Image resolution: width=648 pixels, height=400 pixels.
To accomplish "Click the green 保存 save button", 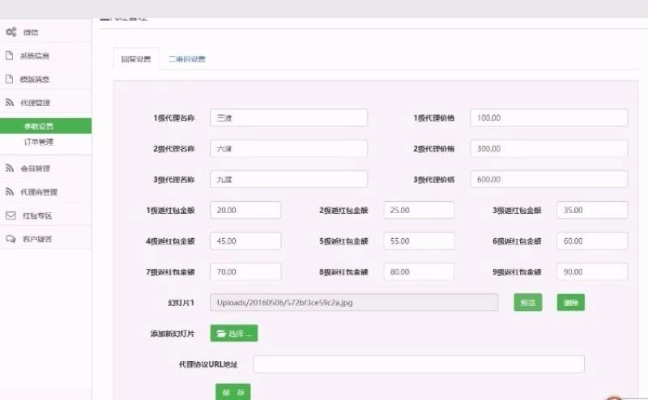I will coord(233,392).
